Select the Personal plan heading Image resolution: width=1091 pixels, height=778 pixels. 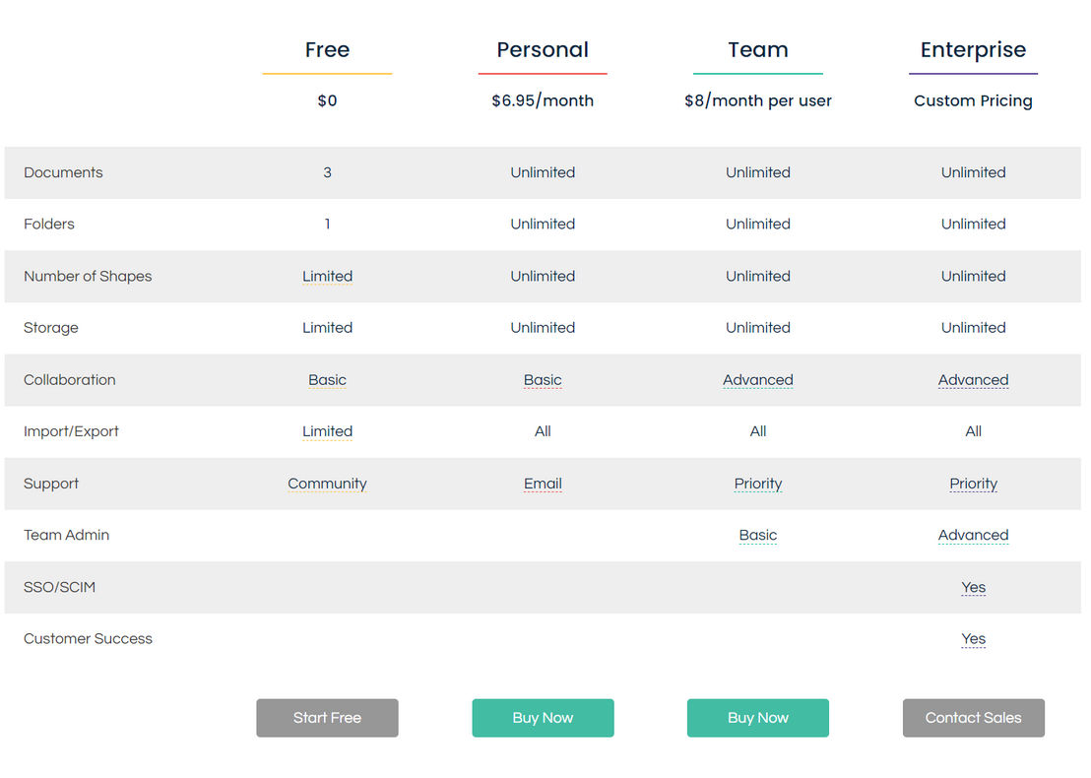[x=543, y=49]
